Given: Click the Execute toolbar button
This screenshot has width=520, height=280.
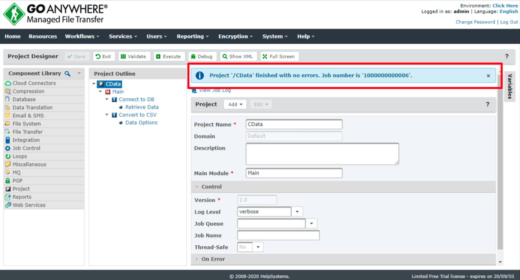Looking at the screenshot, I should tap(169, 56).
